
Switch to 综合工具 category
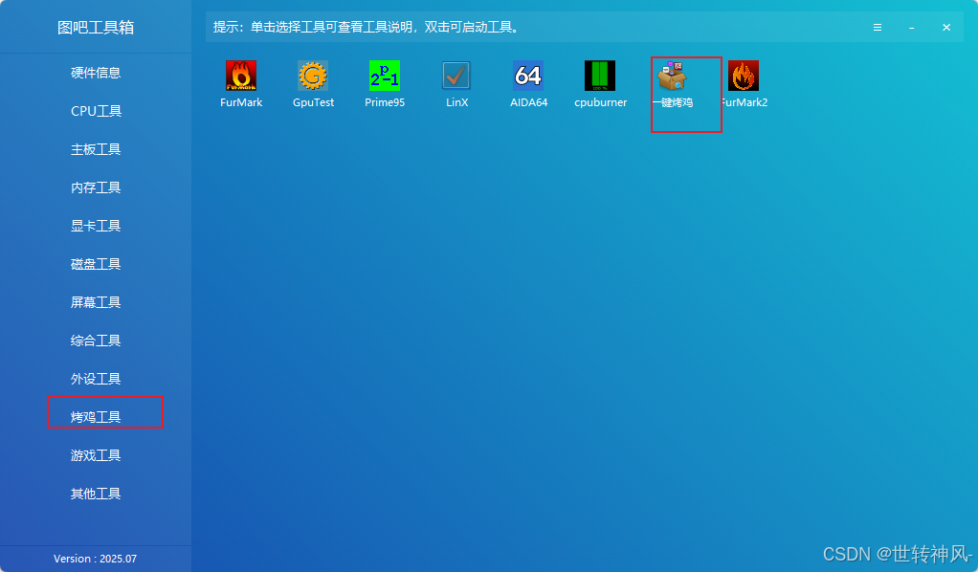(96, 341)
